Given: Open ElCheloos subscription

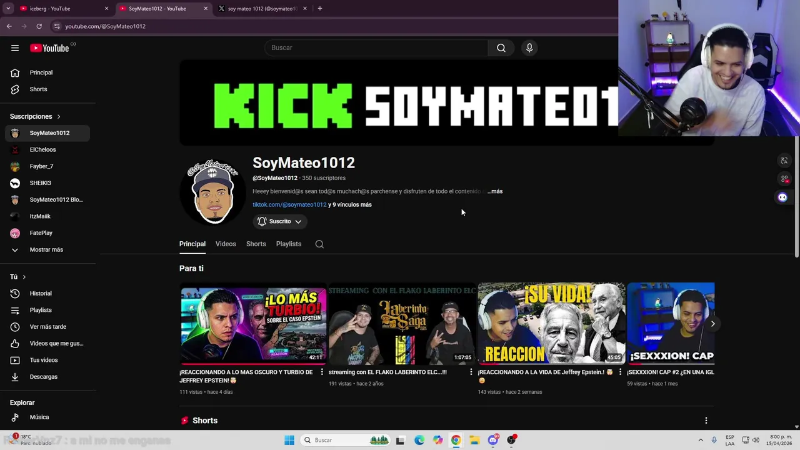Looking at the screenshot, I should (47, 149).
